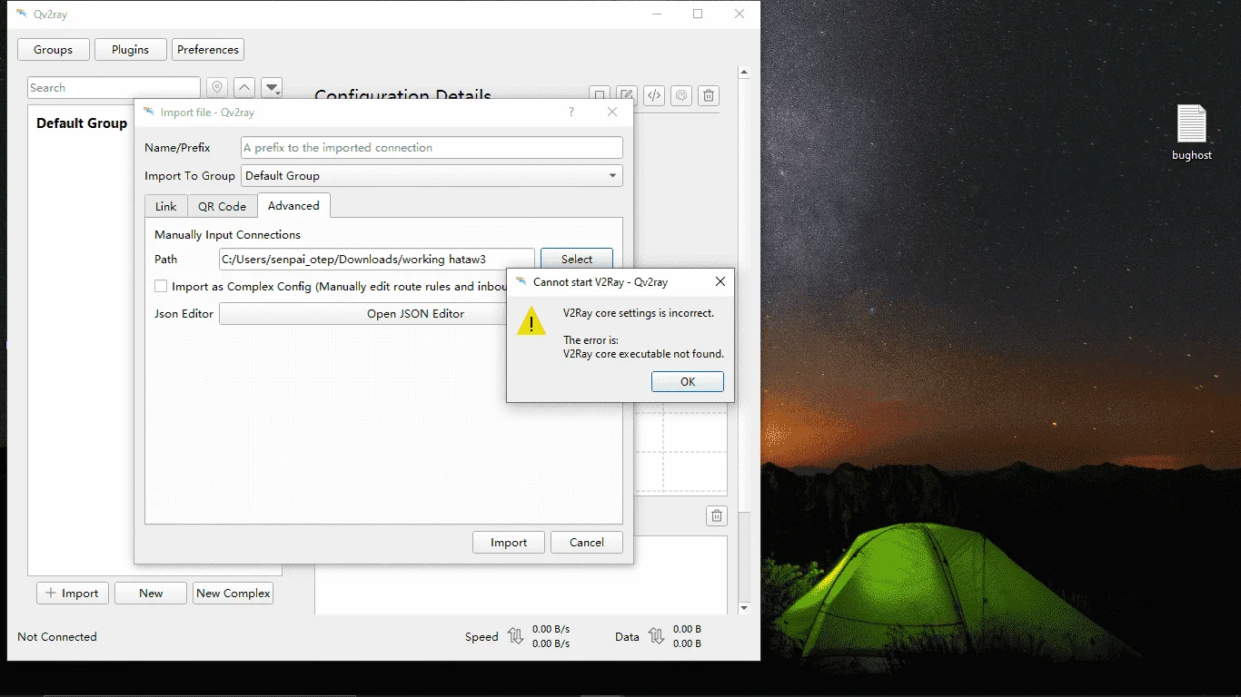Expand the Import To Group dropdown
This screenshot has height=697, width=1241.
[x=432, y=175]
